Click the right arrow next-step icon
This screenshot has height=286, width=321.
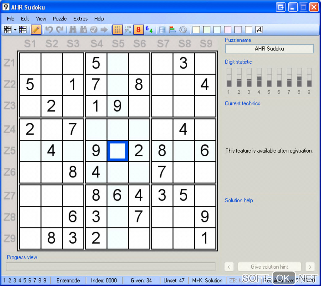[x=104, y=30]
